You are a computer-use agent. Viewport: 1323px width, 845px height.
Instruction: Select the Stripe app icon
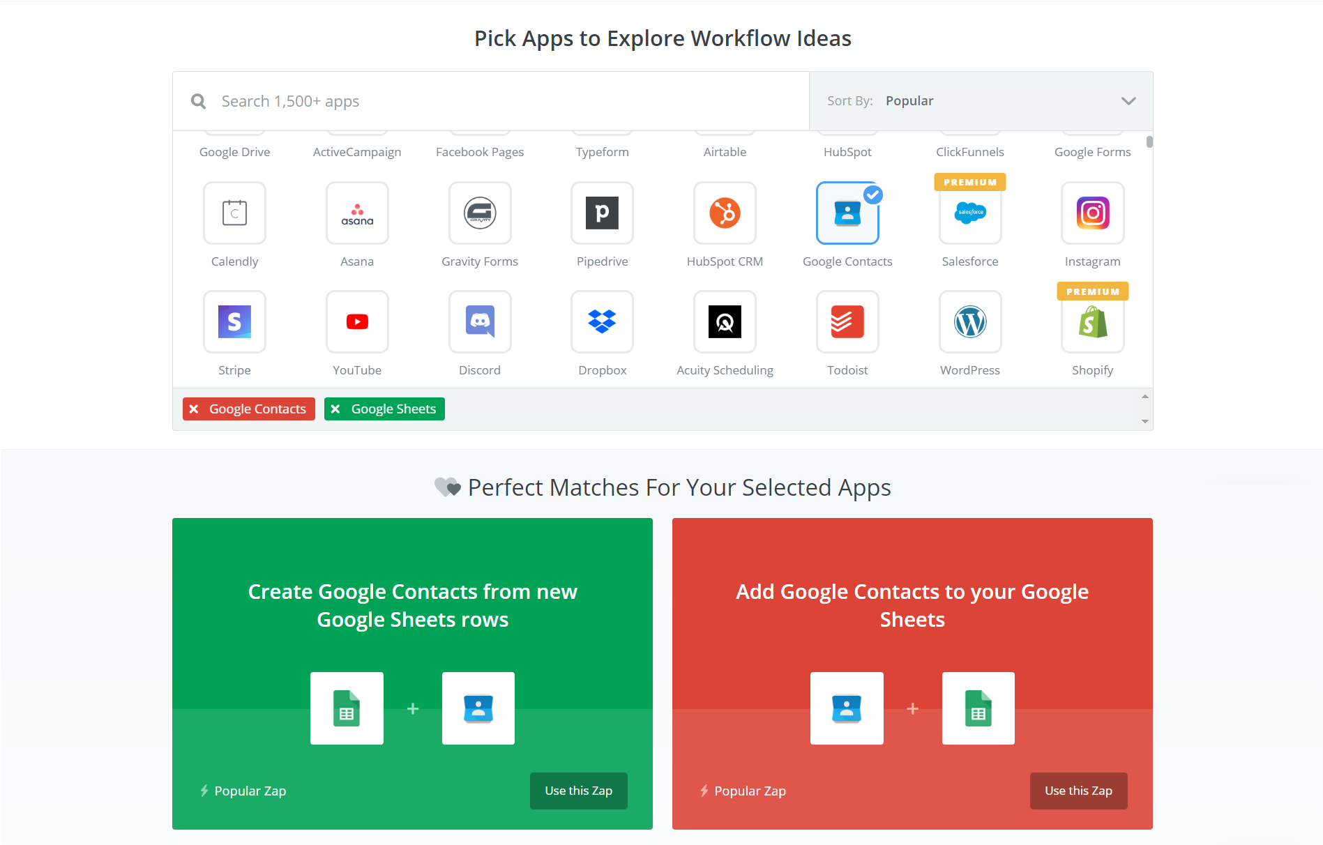(234, 321)
